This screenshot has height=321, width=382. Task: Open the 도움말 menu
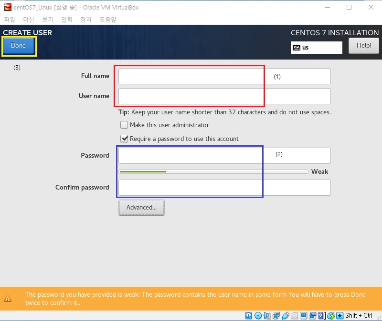click(x=108, y=20)
